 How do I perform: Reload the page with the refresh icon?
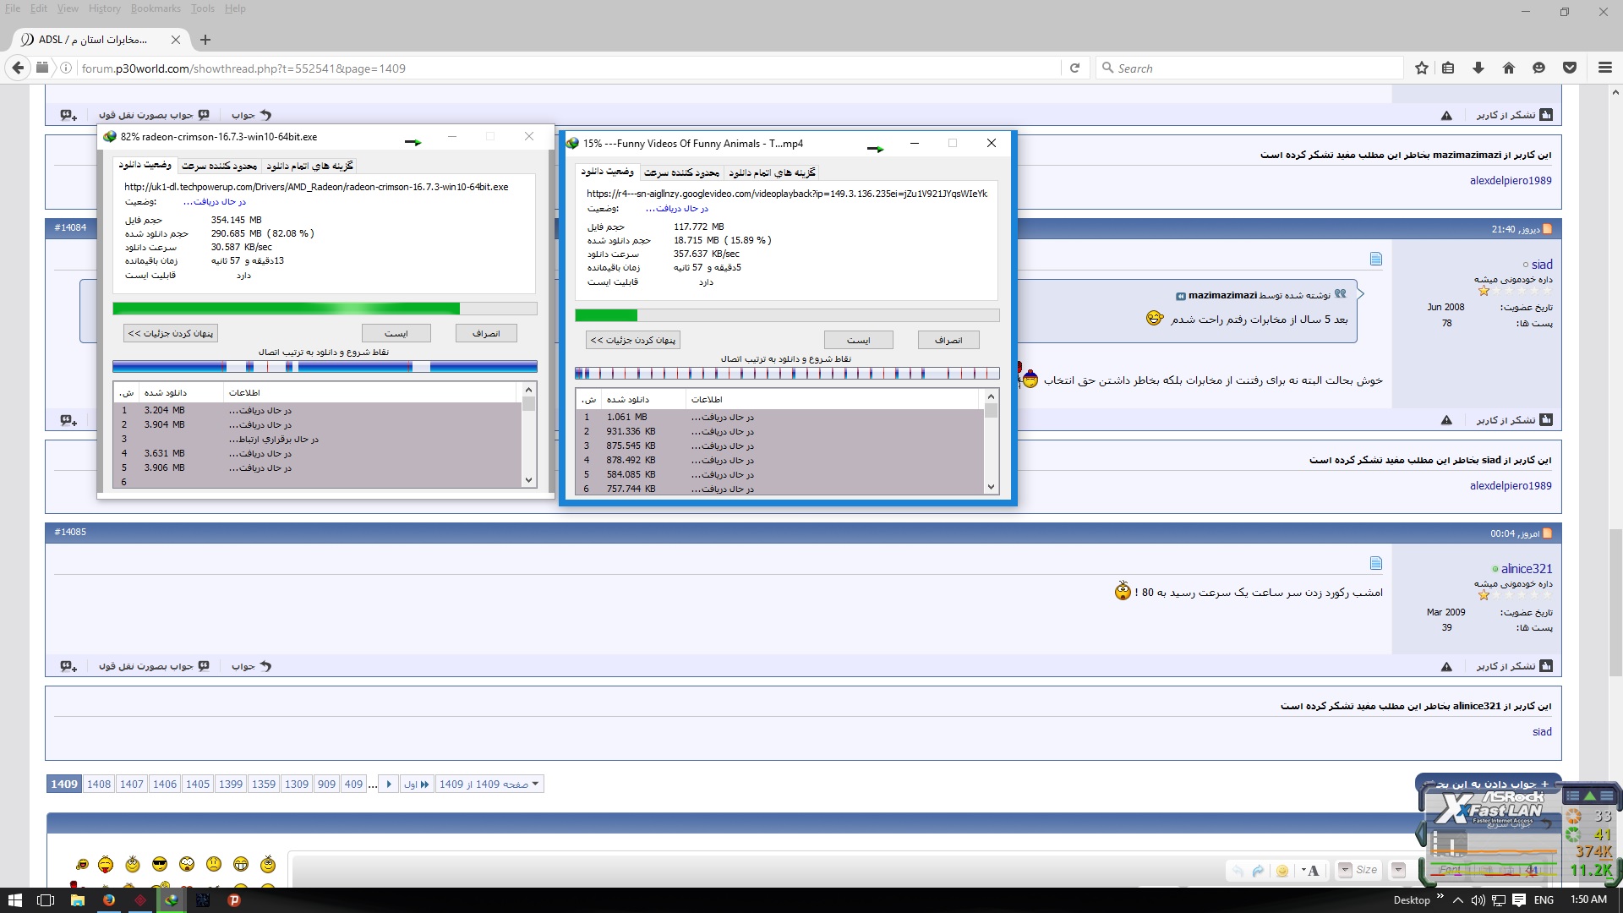coord(1074,68)
